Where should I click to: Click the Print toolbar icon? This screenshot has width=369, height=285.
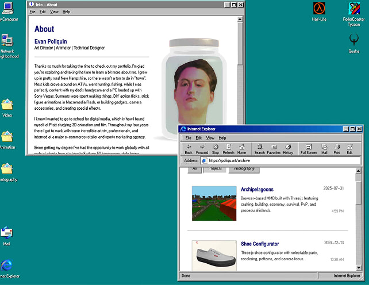[337, 149]
